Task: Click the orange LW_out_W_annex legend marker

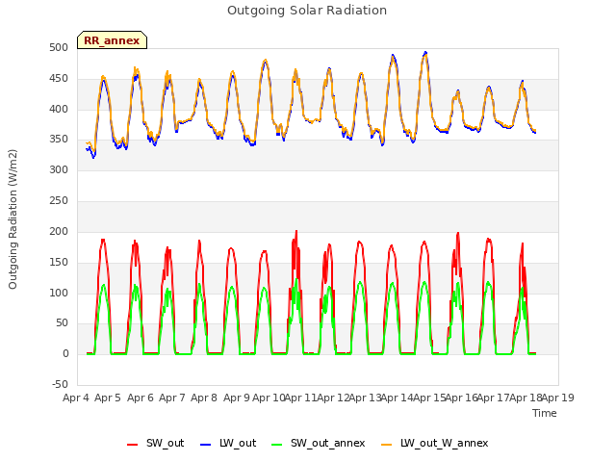Action: tap(387, 445)
